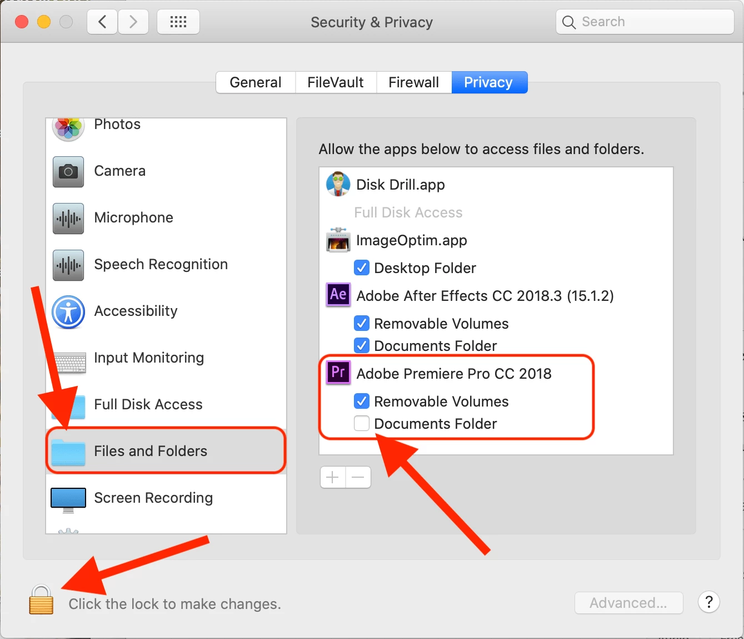Select Input Monitoring label
This screenshot has width=744, height=639.
tap(149, 358)
